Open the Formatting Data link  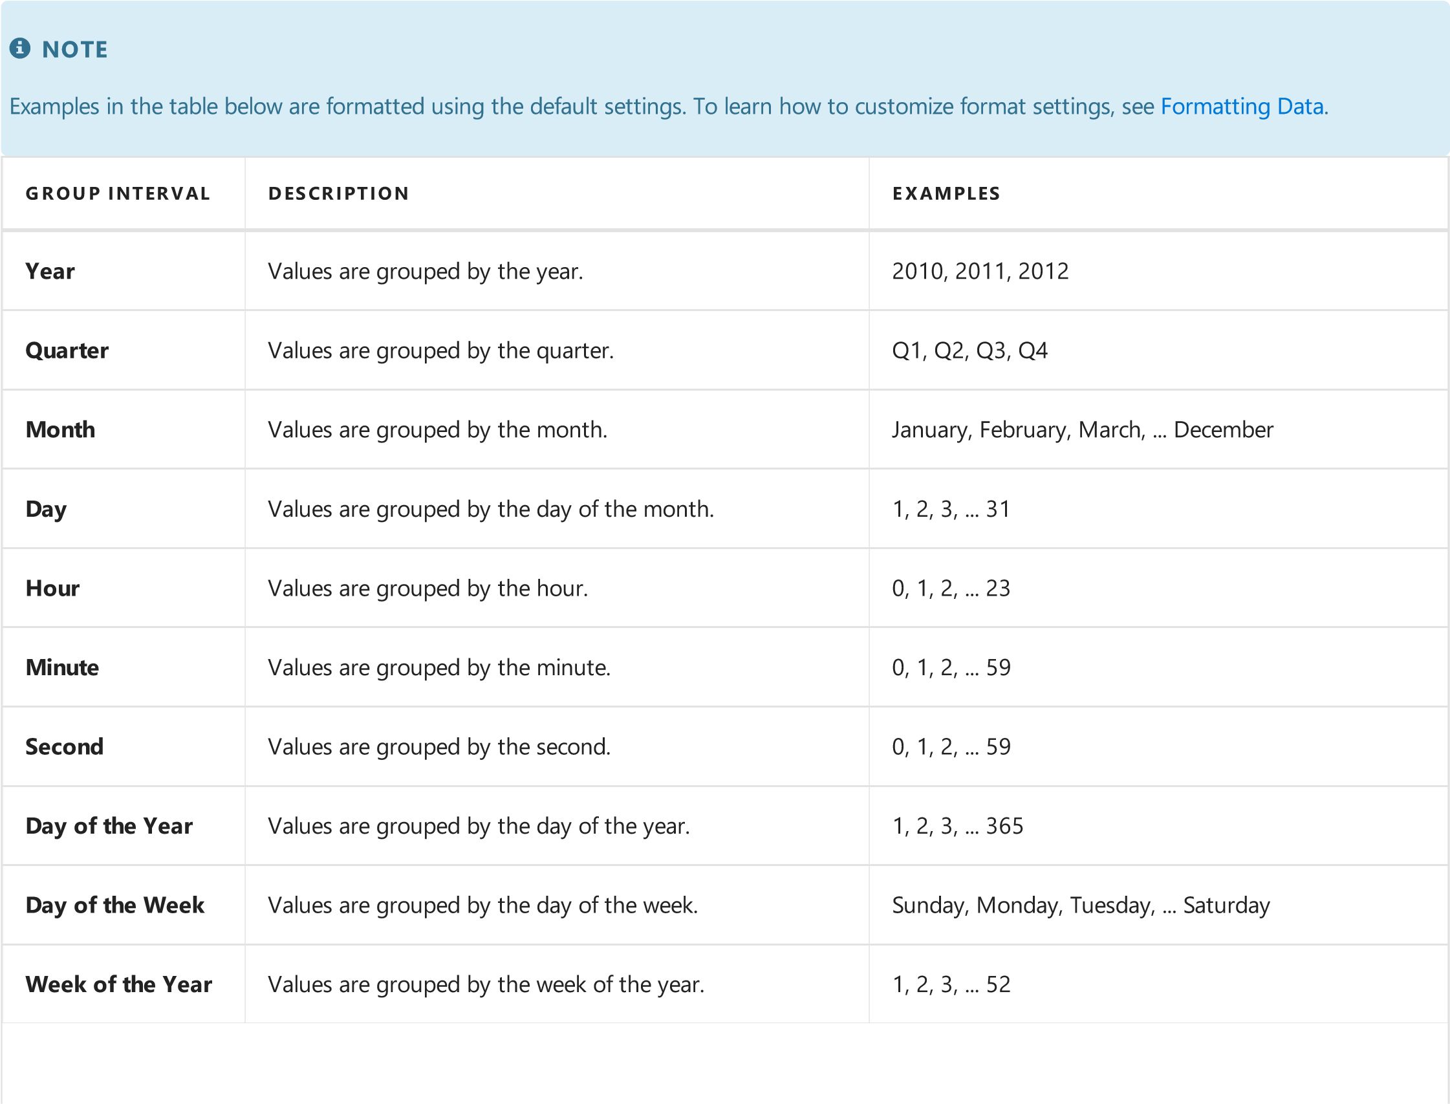pyautogui.click(x=1242, y=107)
